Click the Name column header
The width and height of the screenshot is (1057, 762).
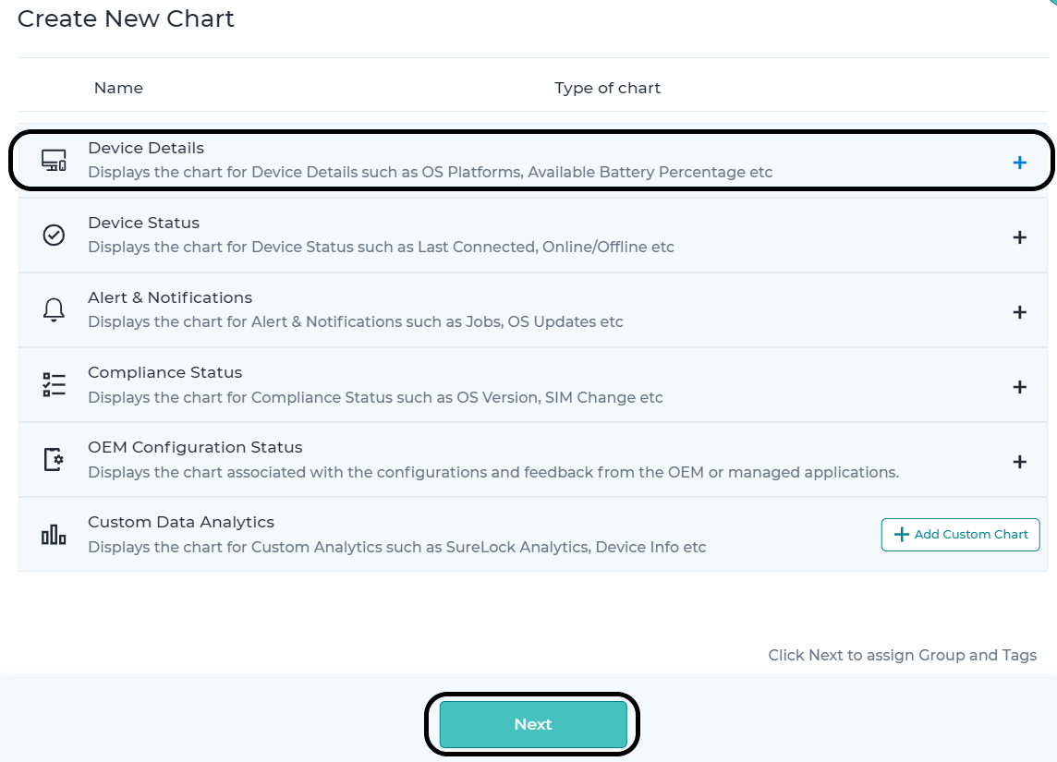tap(118, 88)
